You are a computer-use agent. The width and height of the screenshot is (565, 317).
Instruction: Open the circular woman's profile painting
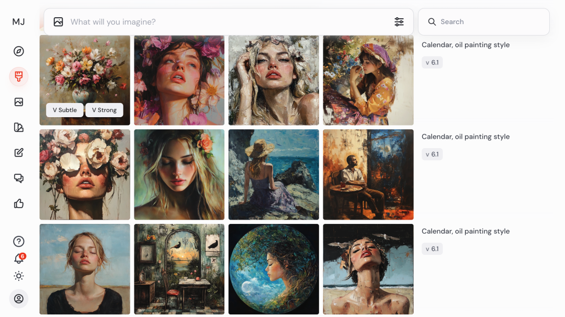coord(274,269)
